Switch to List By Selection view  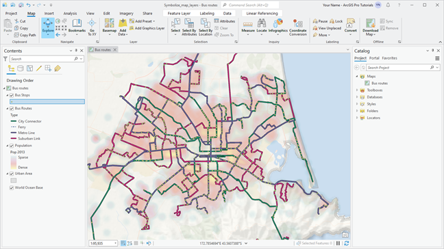tap(29, 68)
